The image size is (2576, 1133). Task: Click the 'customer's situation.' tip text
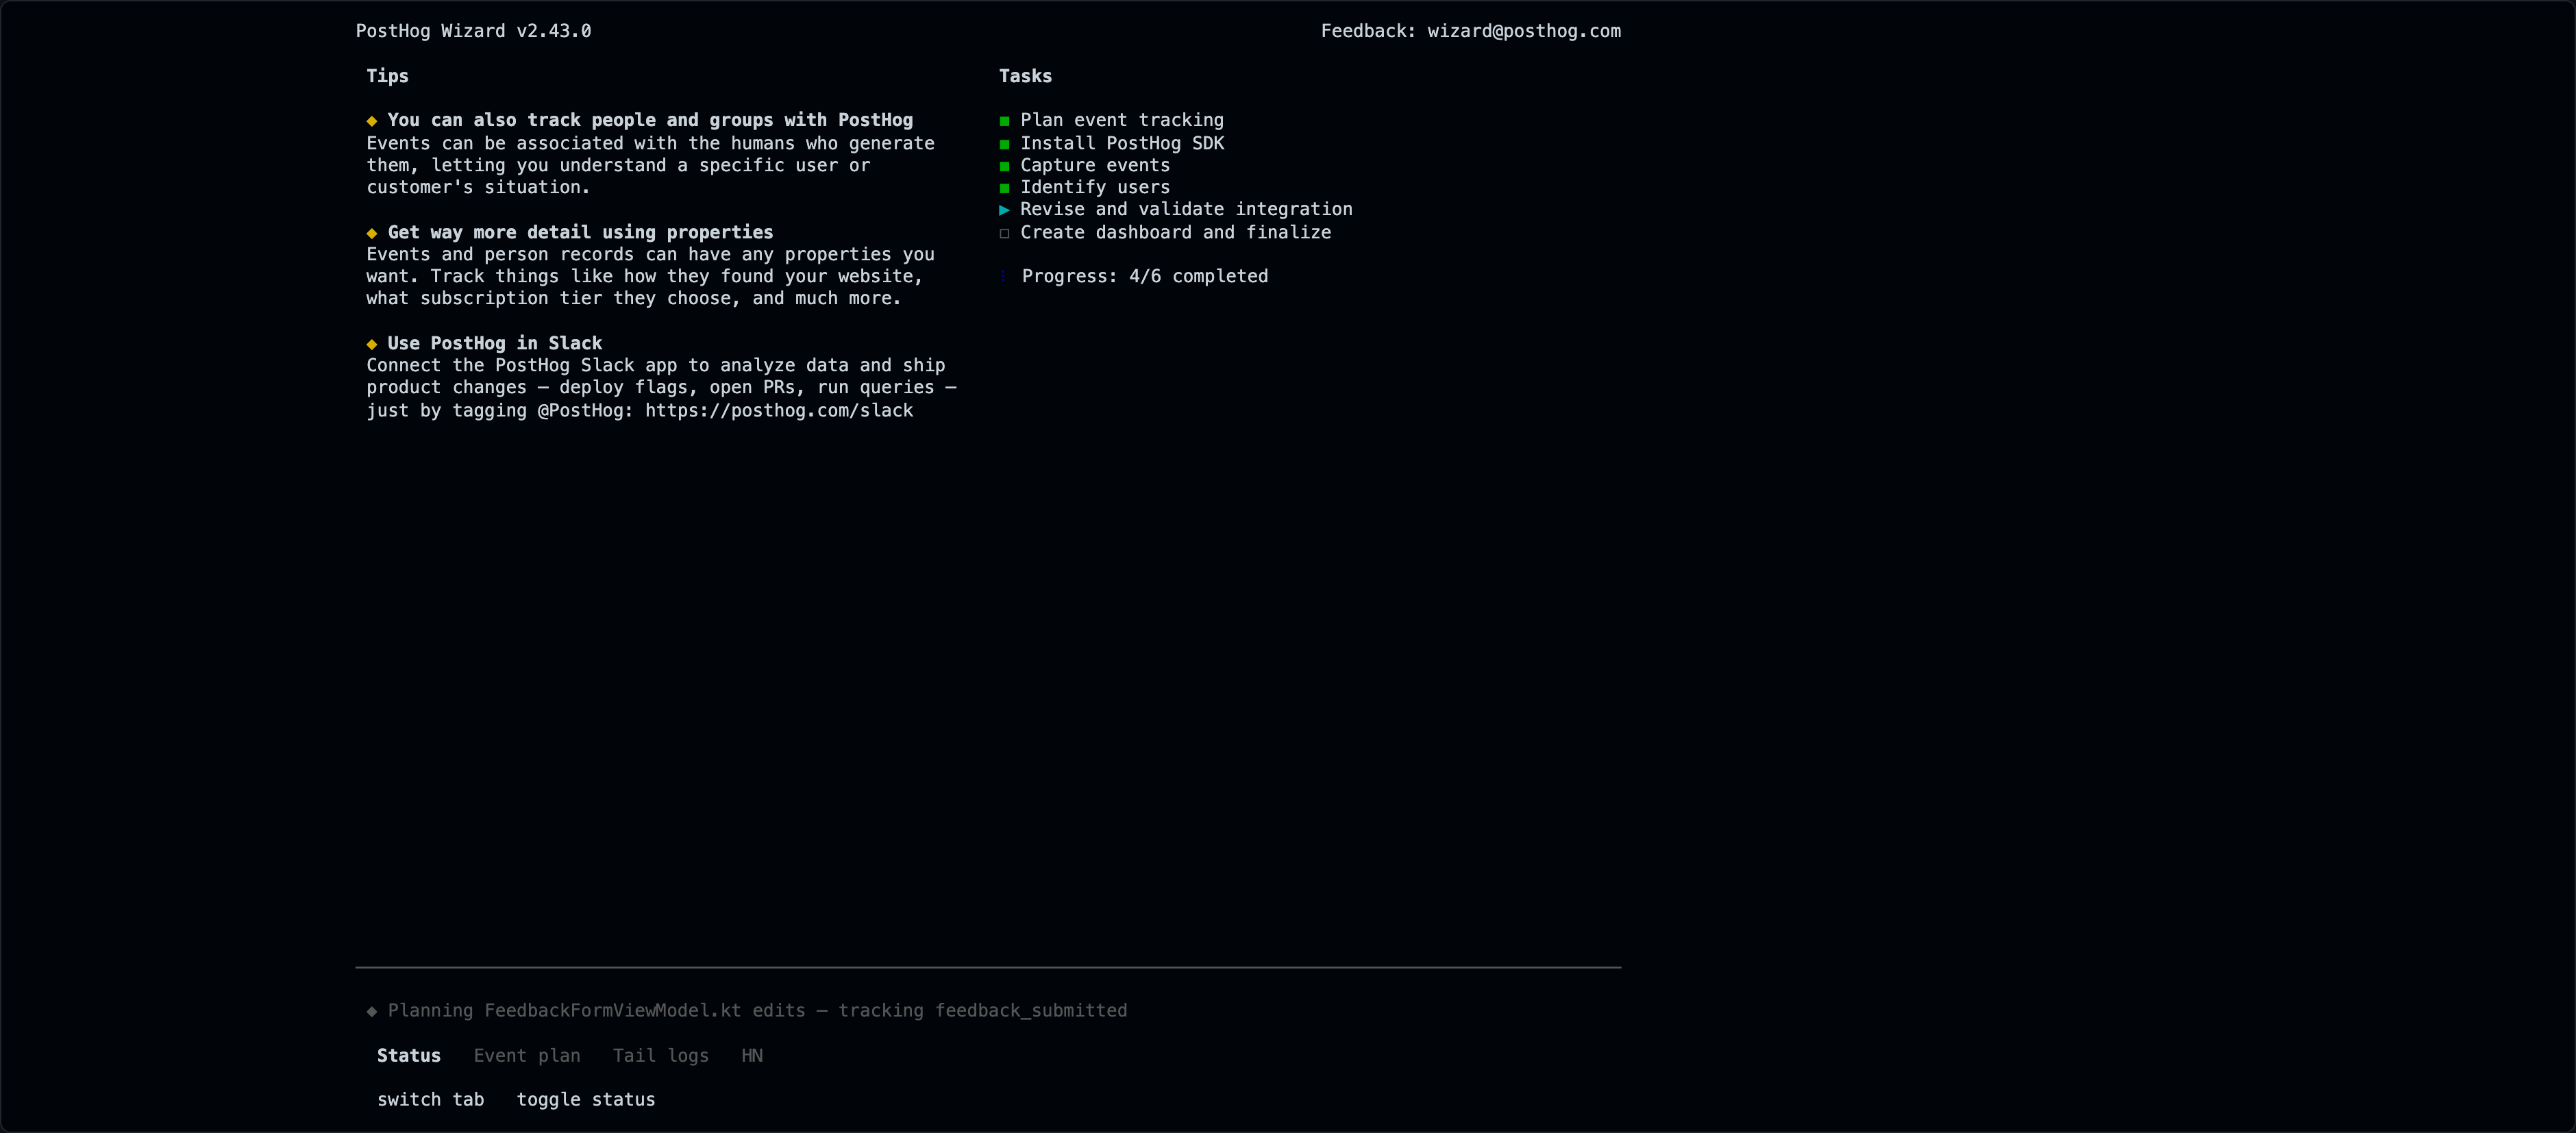478,187
